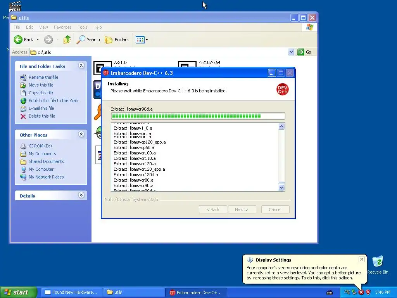Click the Back arrow in utils window
397x298 pixels.
pyautogui.click(x=18, y=40)
